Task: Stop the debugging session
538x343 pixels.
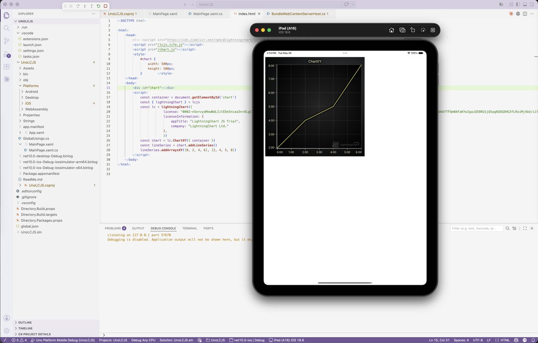Action: [x=105, y=6]
